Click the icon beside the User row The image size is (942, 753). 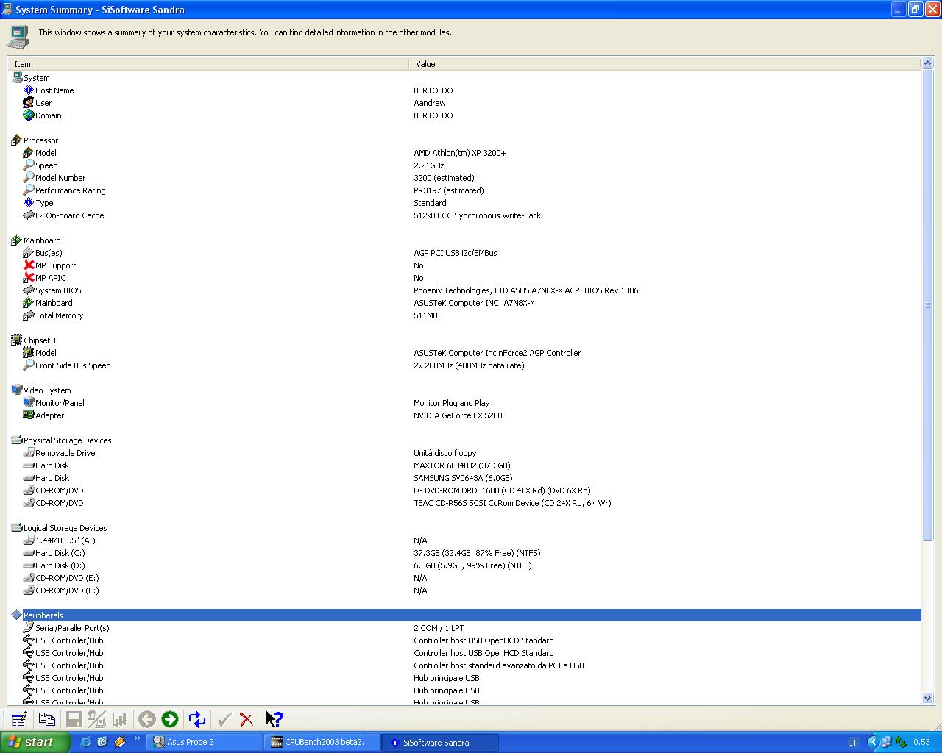click(29, 102)
